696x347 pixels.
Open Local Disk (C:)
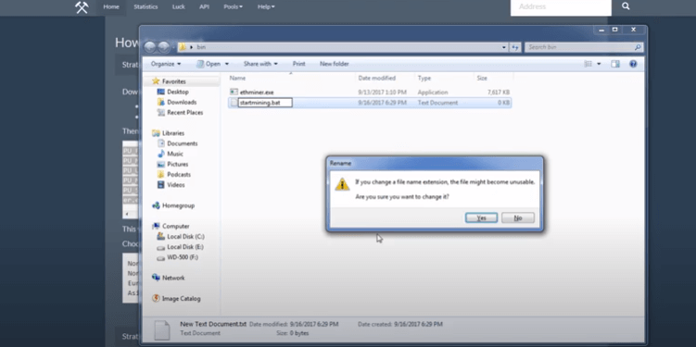[186, 237]
